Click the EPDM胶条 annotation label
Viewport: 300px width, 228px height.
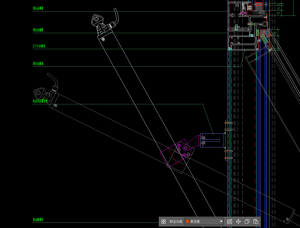(x=39, y=46)
